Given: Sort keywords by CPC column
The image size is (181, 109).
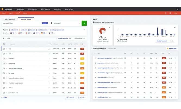Looking at the screenshot, I should pos(70,44).
